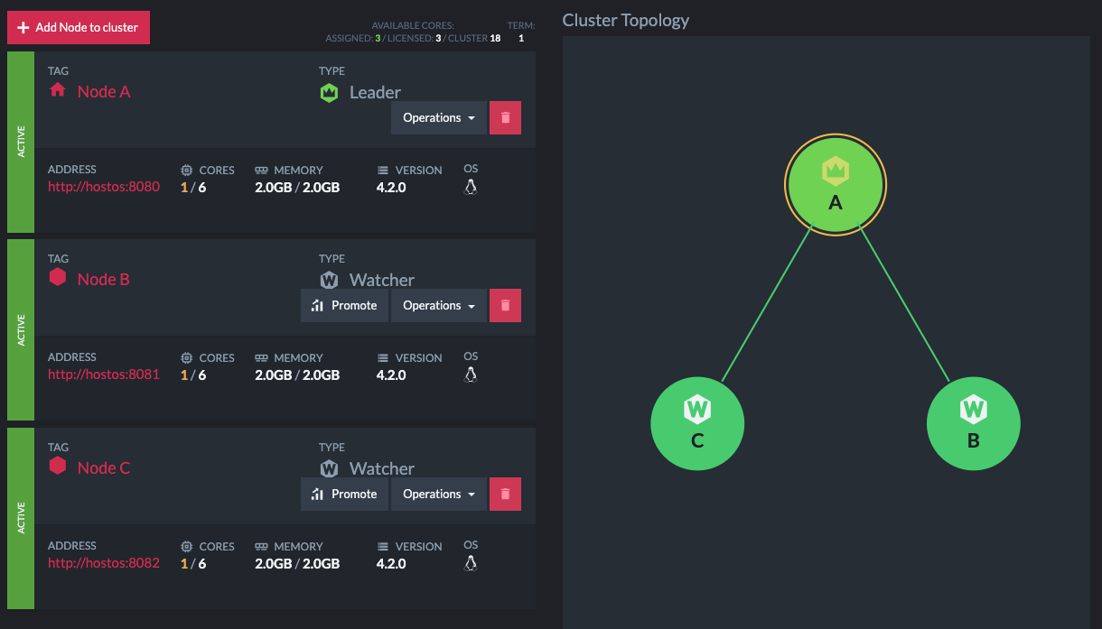Click the red trash icon for Node A
This screenshot has width=1102, height=629.
pos(505,117)
